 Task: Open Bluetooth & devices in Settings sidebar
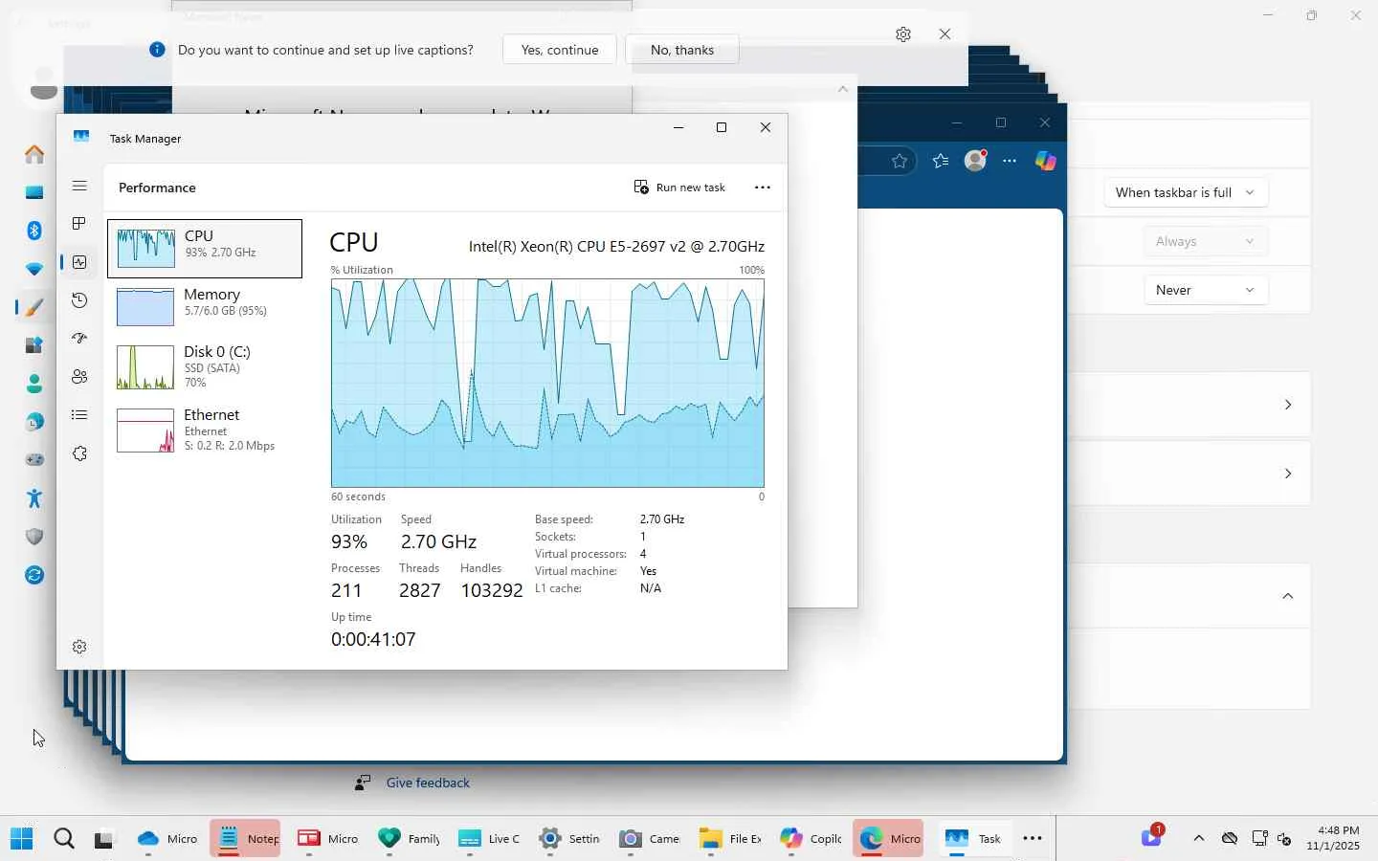(x=34, y=231)
